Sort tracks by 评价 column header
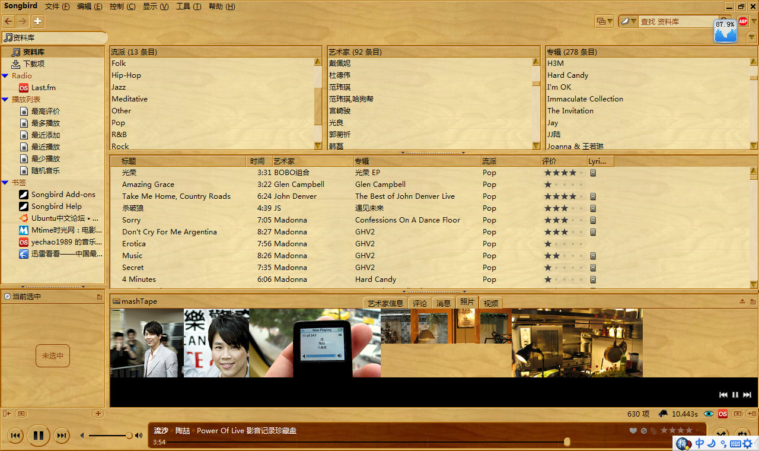The width and height of the screenshot is (759, 451). (x=563, y=161)
